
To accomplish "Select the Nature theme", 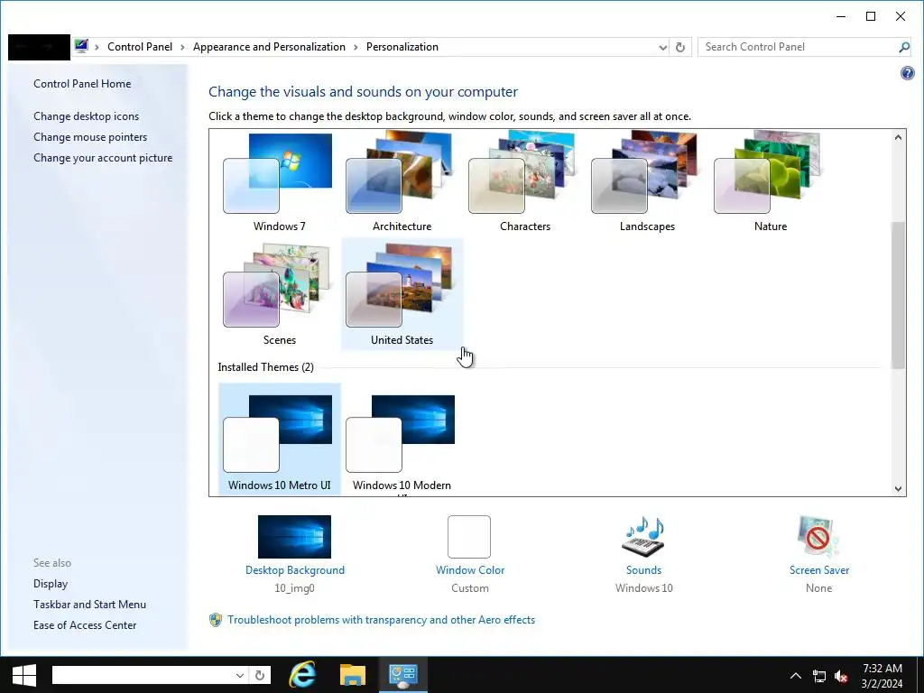I will (771, 181).
